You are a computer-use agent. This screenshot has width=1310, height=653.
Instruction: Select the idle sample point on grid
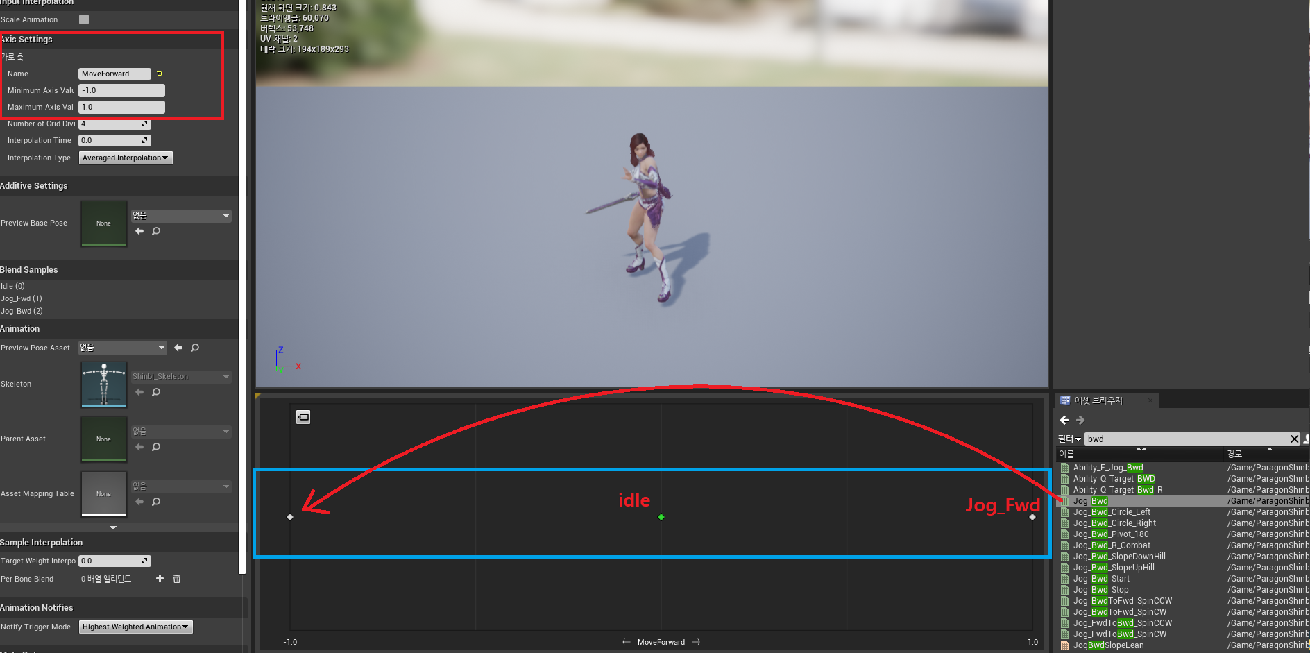661,517
